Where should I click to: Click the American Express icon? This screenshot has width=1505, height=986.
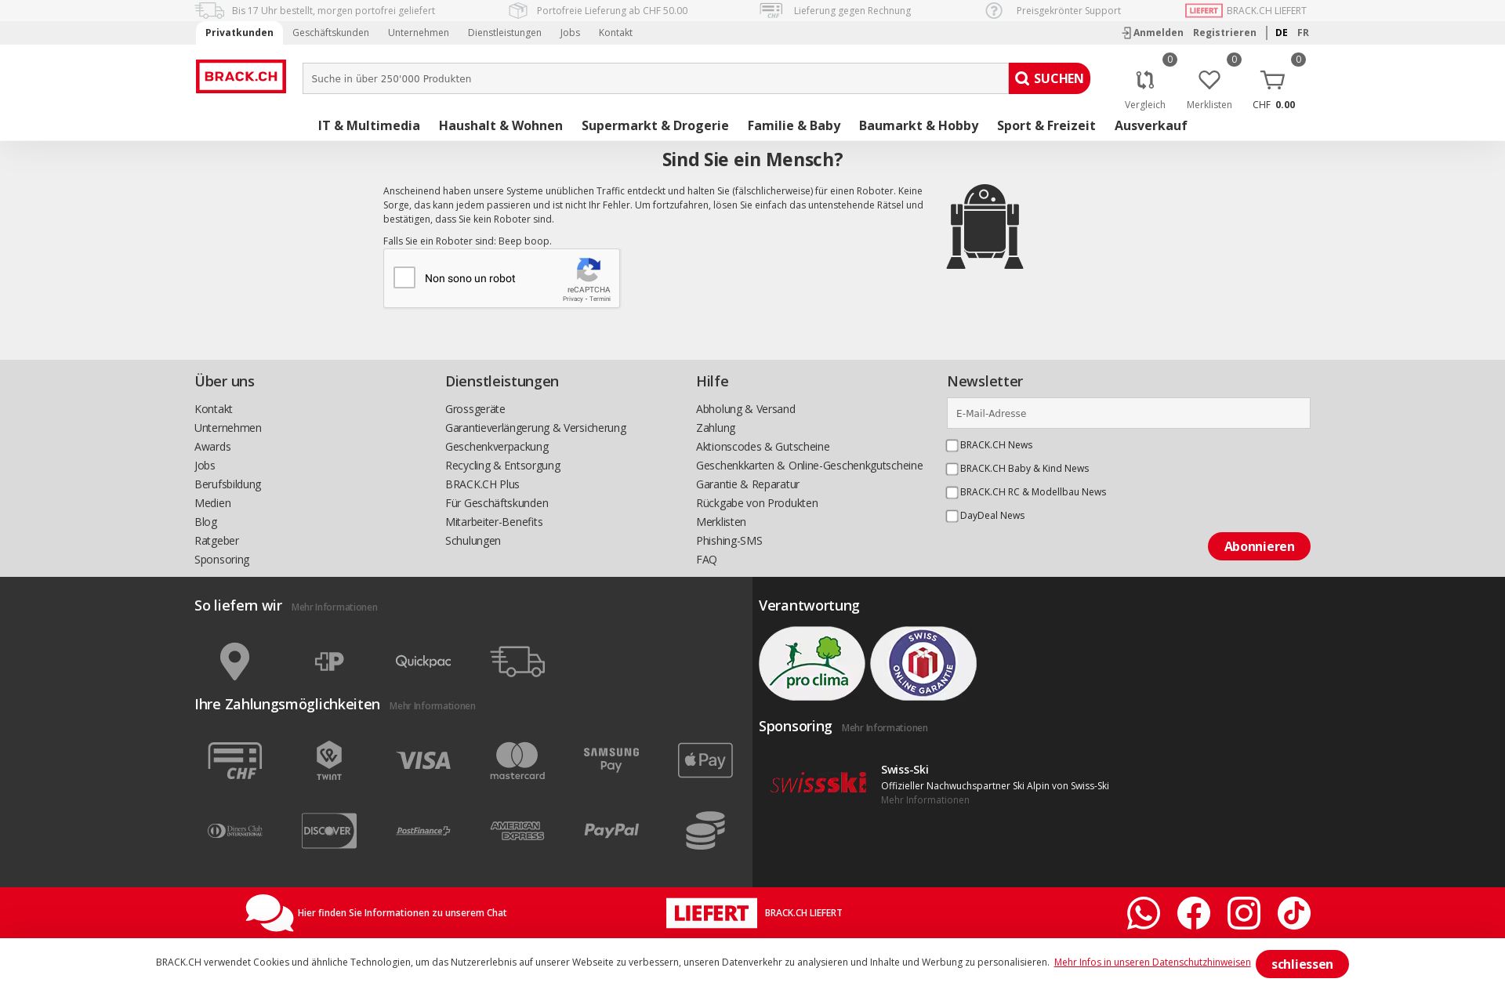pos(517,831)
